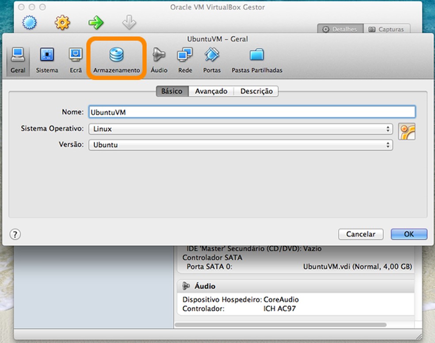Open the Armazenamento storage settings
This screenshot has height=343, width=435.
pyautogui.click(x=117, y=60)
